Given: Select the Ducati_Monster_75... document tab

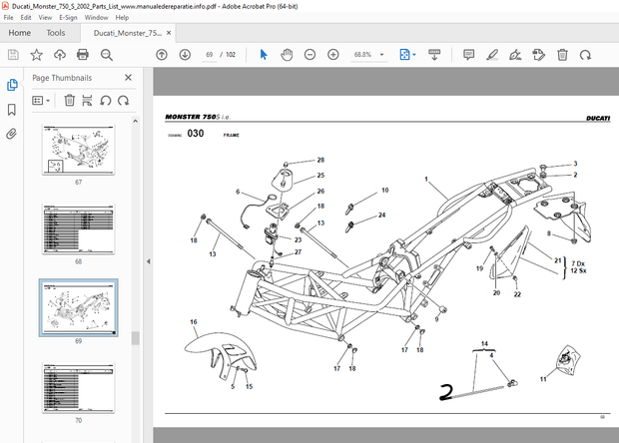Looking at the screenshot, I should pyautogui.click(x=127, y=33).
